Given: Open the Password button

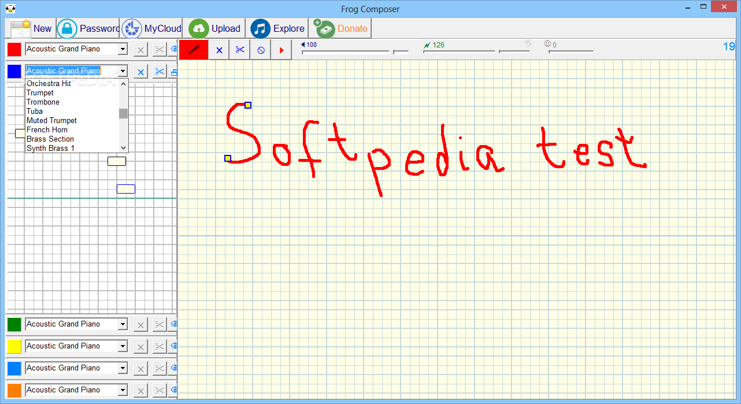Looking at the screenshot, I should pyautogui.click(x=88, y=28).
